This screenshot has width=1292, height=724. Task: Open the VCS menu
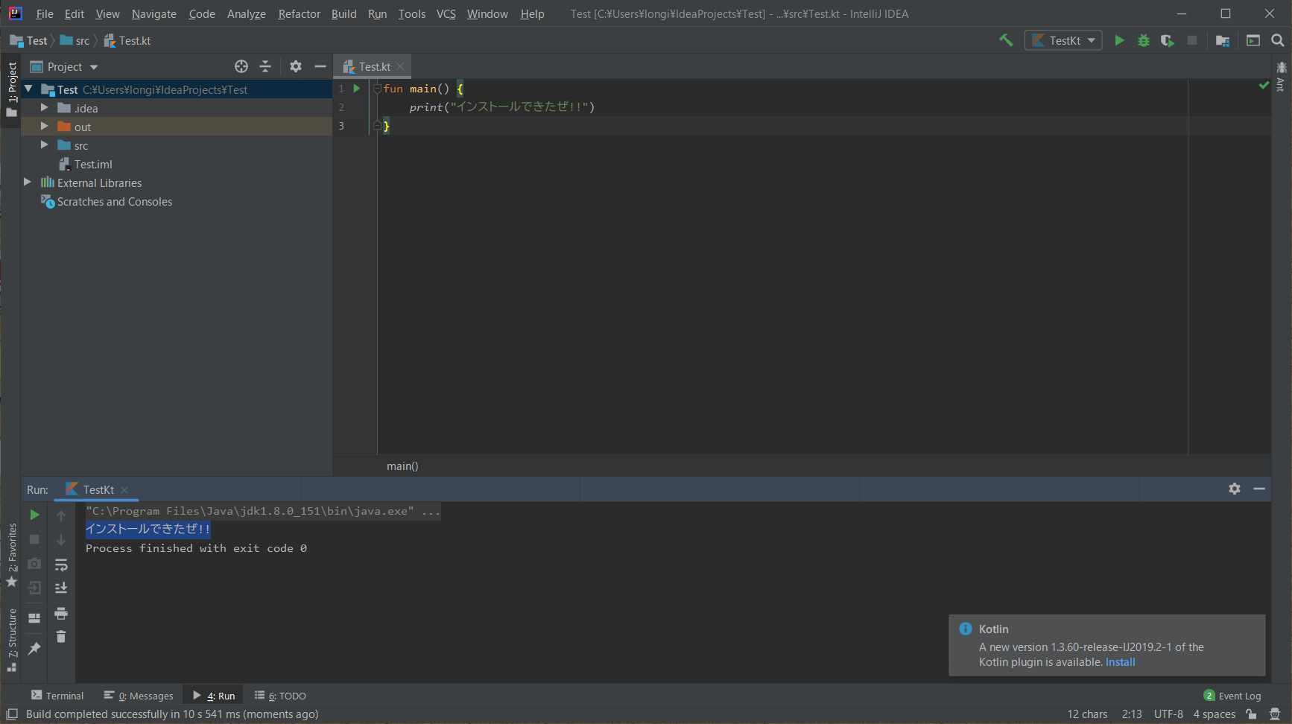(x=446, y=14)
